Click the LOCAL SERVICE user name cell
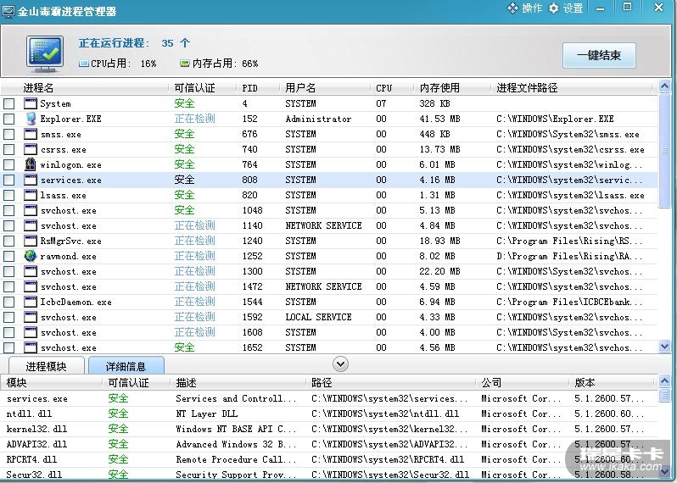Viewport: 677px width, 483px height. tap(318, 317)
